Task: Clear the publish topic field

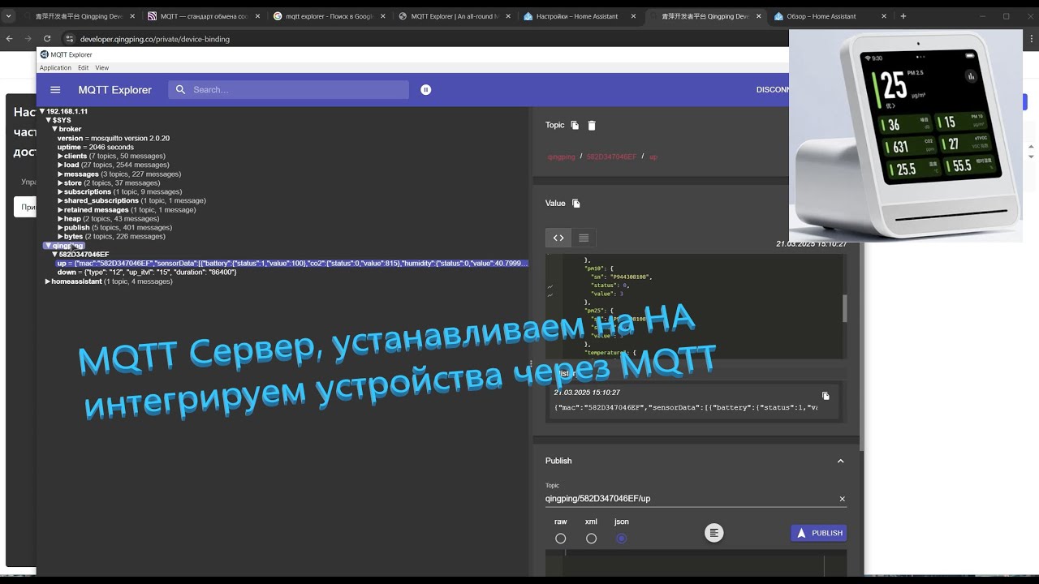Action: click(x=842, y=499)
